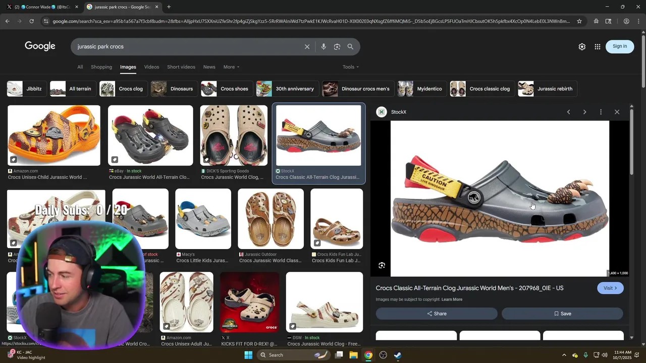Filter by Jurassic rebirth chip

click(x=548, y=89)
